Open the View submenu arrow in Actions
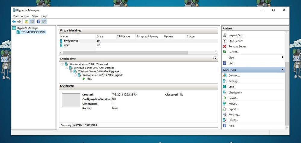301x143 pixels. click(x=283, y=57)
